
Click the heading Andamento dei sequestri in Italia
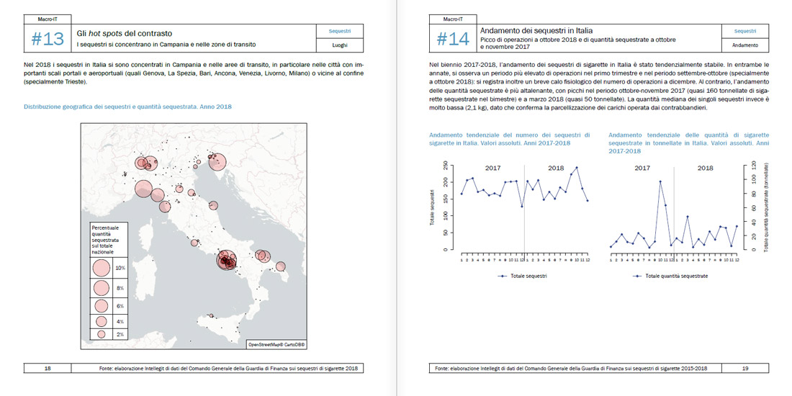[x=536, y=31]
